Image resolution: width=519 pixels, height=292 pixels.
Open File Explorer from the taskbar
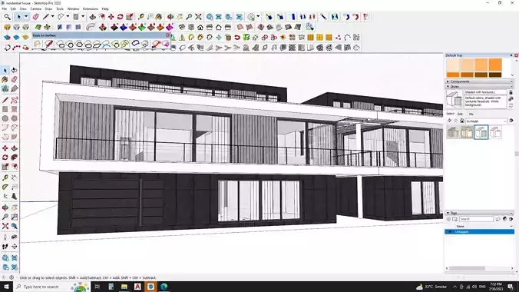point(124,287)
